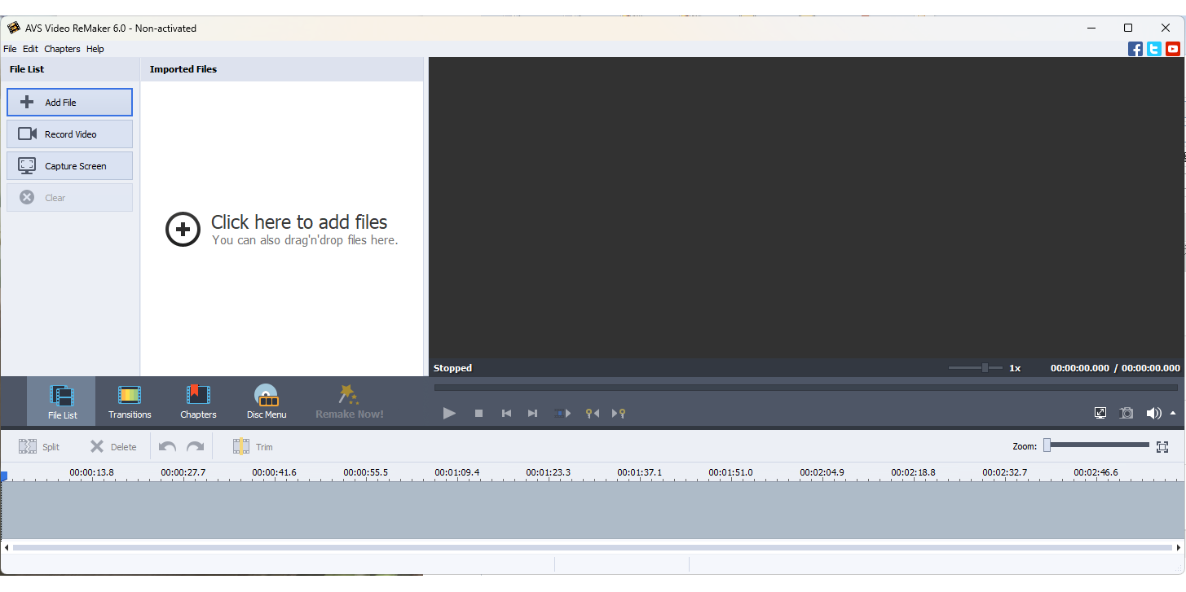The height and width of the screenshot is (592, 1186).
Task: Redo the last action
Action: coord(196,446)
